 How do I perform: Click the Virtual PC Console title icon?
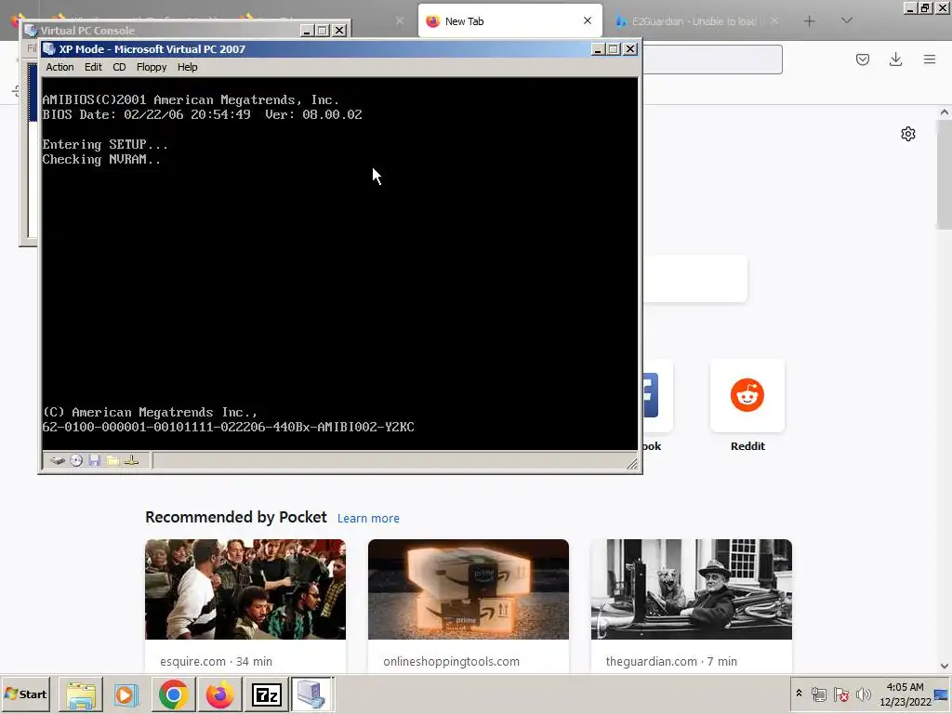31,31
